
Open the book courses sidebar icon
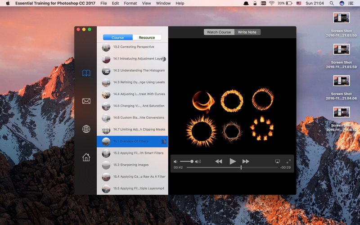tap(86, 73)
